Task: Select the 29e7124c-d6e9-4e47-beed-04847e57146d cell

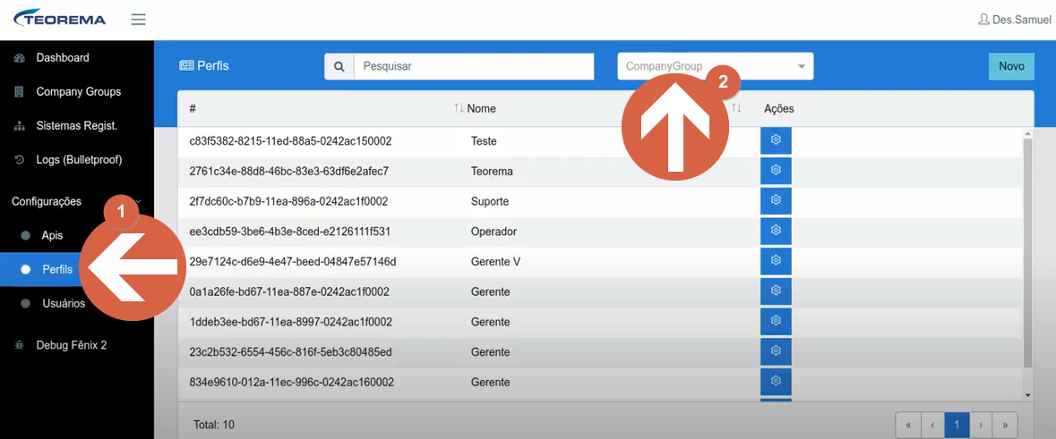Action: tap(293, 261)
